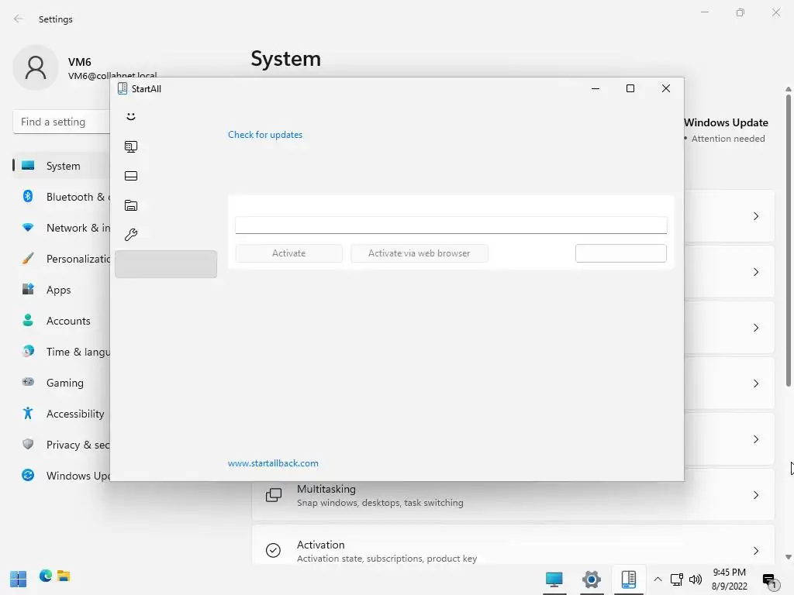Open Windows Update Attention needed status
Viewport: 794px width, 595px height.
(726, 130)
